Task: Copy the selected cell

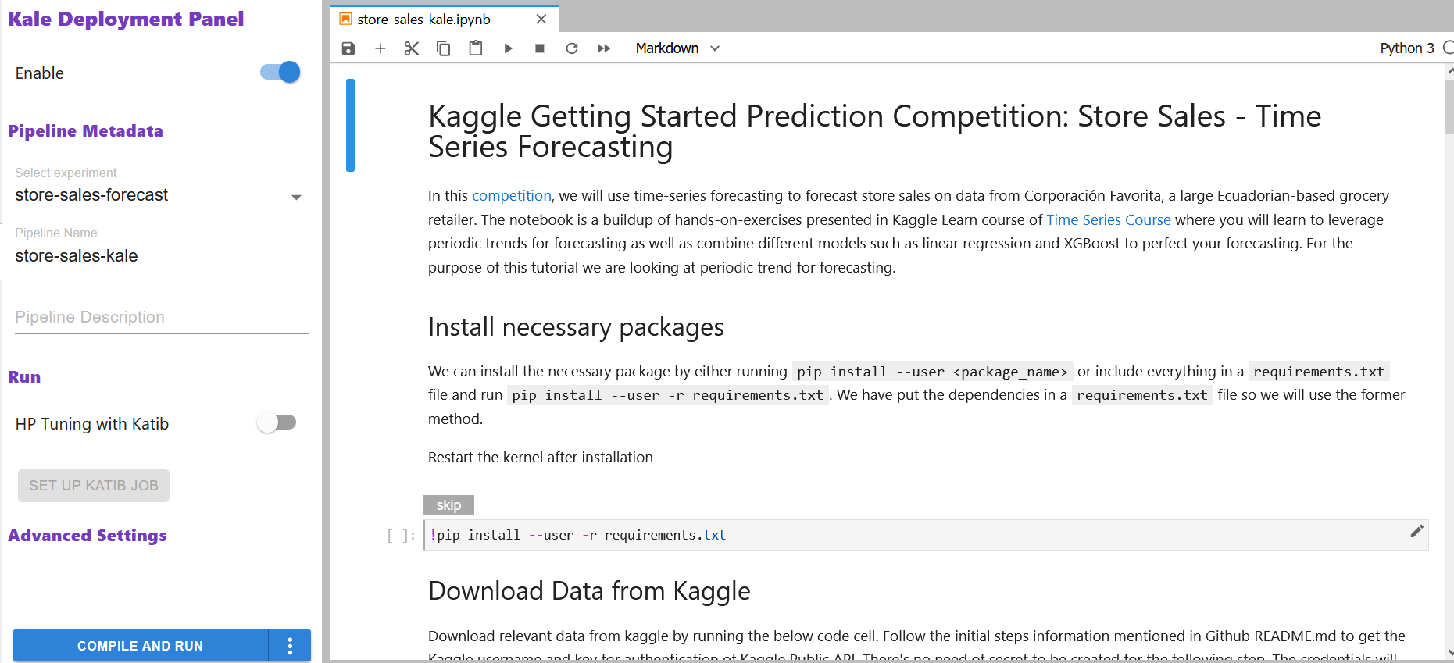Action: (443, 48)
